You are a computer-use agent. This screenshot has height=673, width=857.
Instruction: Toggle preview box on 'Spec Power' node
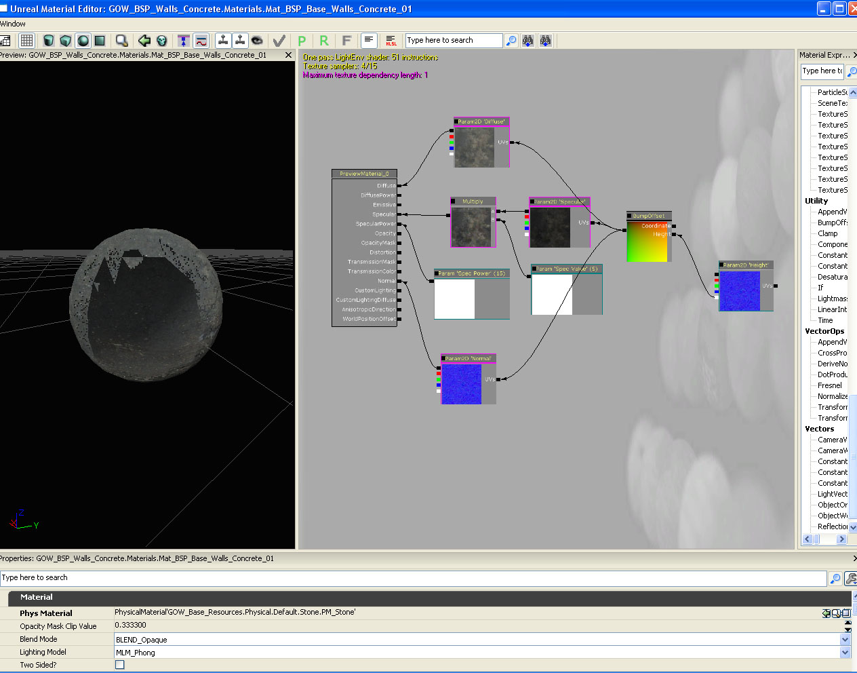(x=437, y=273)
